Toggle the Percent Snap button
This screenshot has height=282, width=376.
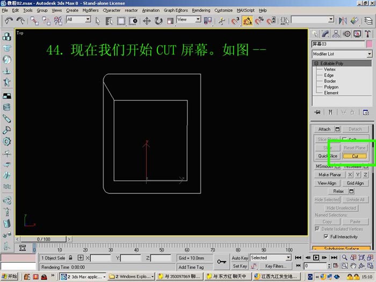click(x=259, y=21)
